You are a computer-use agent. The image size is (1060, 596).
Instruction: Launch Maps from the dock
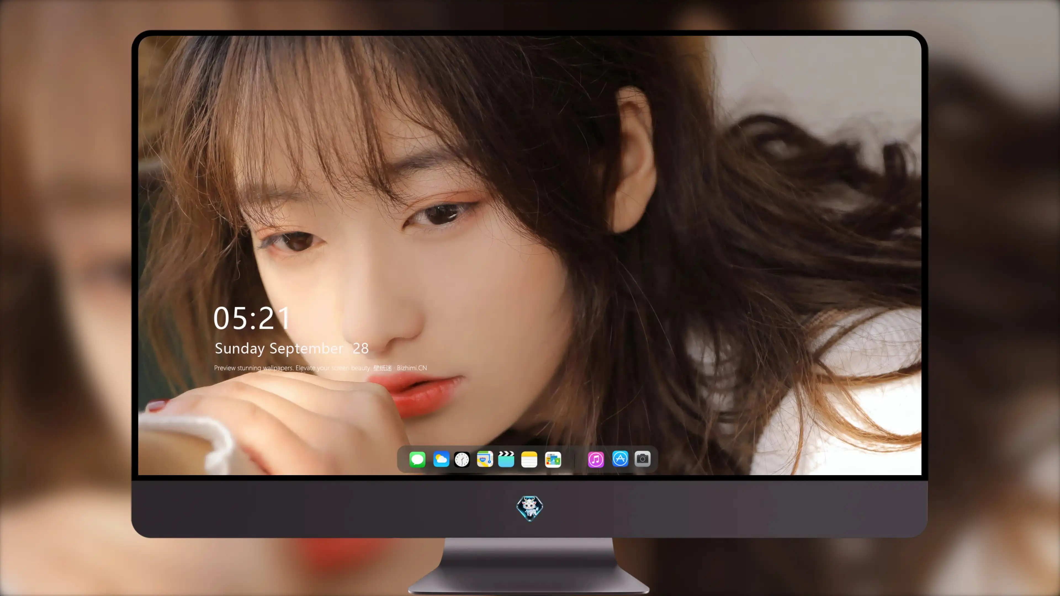485,459
